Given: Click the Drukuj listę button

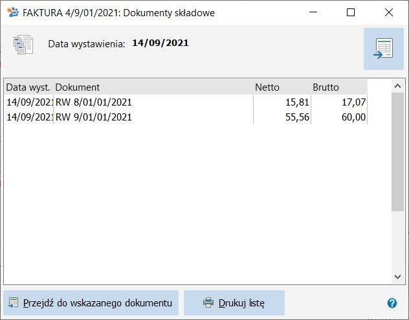Looking at the screenshot, I should [x=234, y=303].
